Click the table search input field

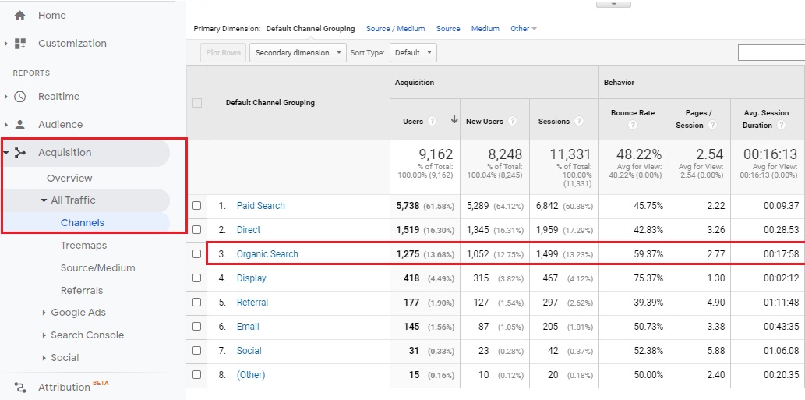(x=771, y=53)
